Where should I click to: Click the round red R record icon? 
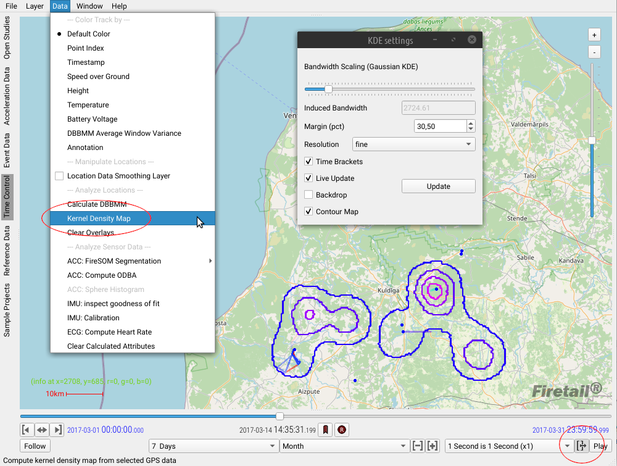pos(341,430)
